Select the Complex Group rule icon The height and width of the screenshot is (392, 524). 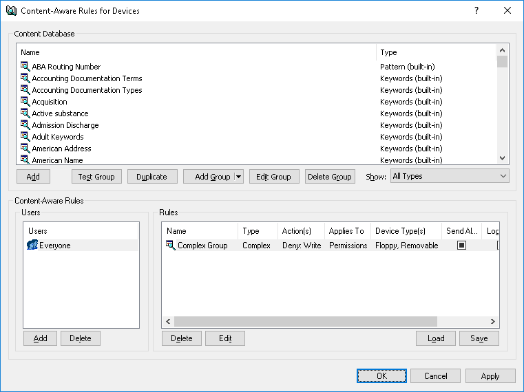171,246
